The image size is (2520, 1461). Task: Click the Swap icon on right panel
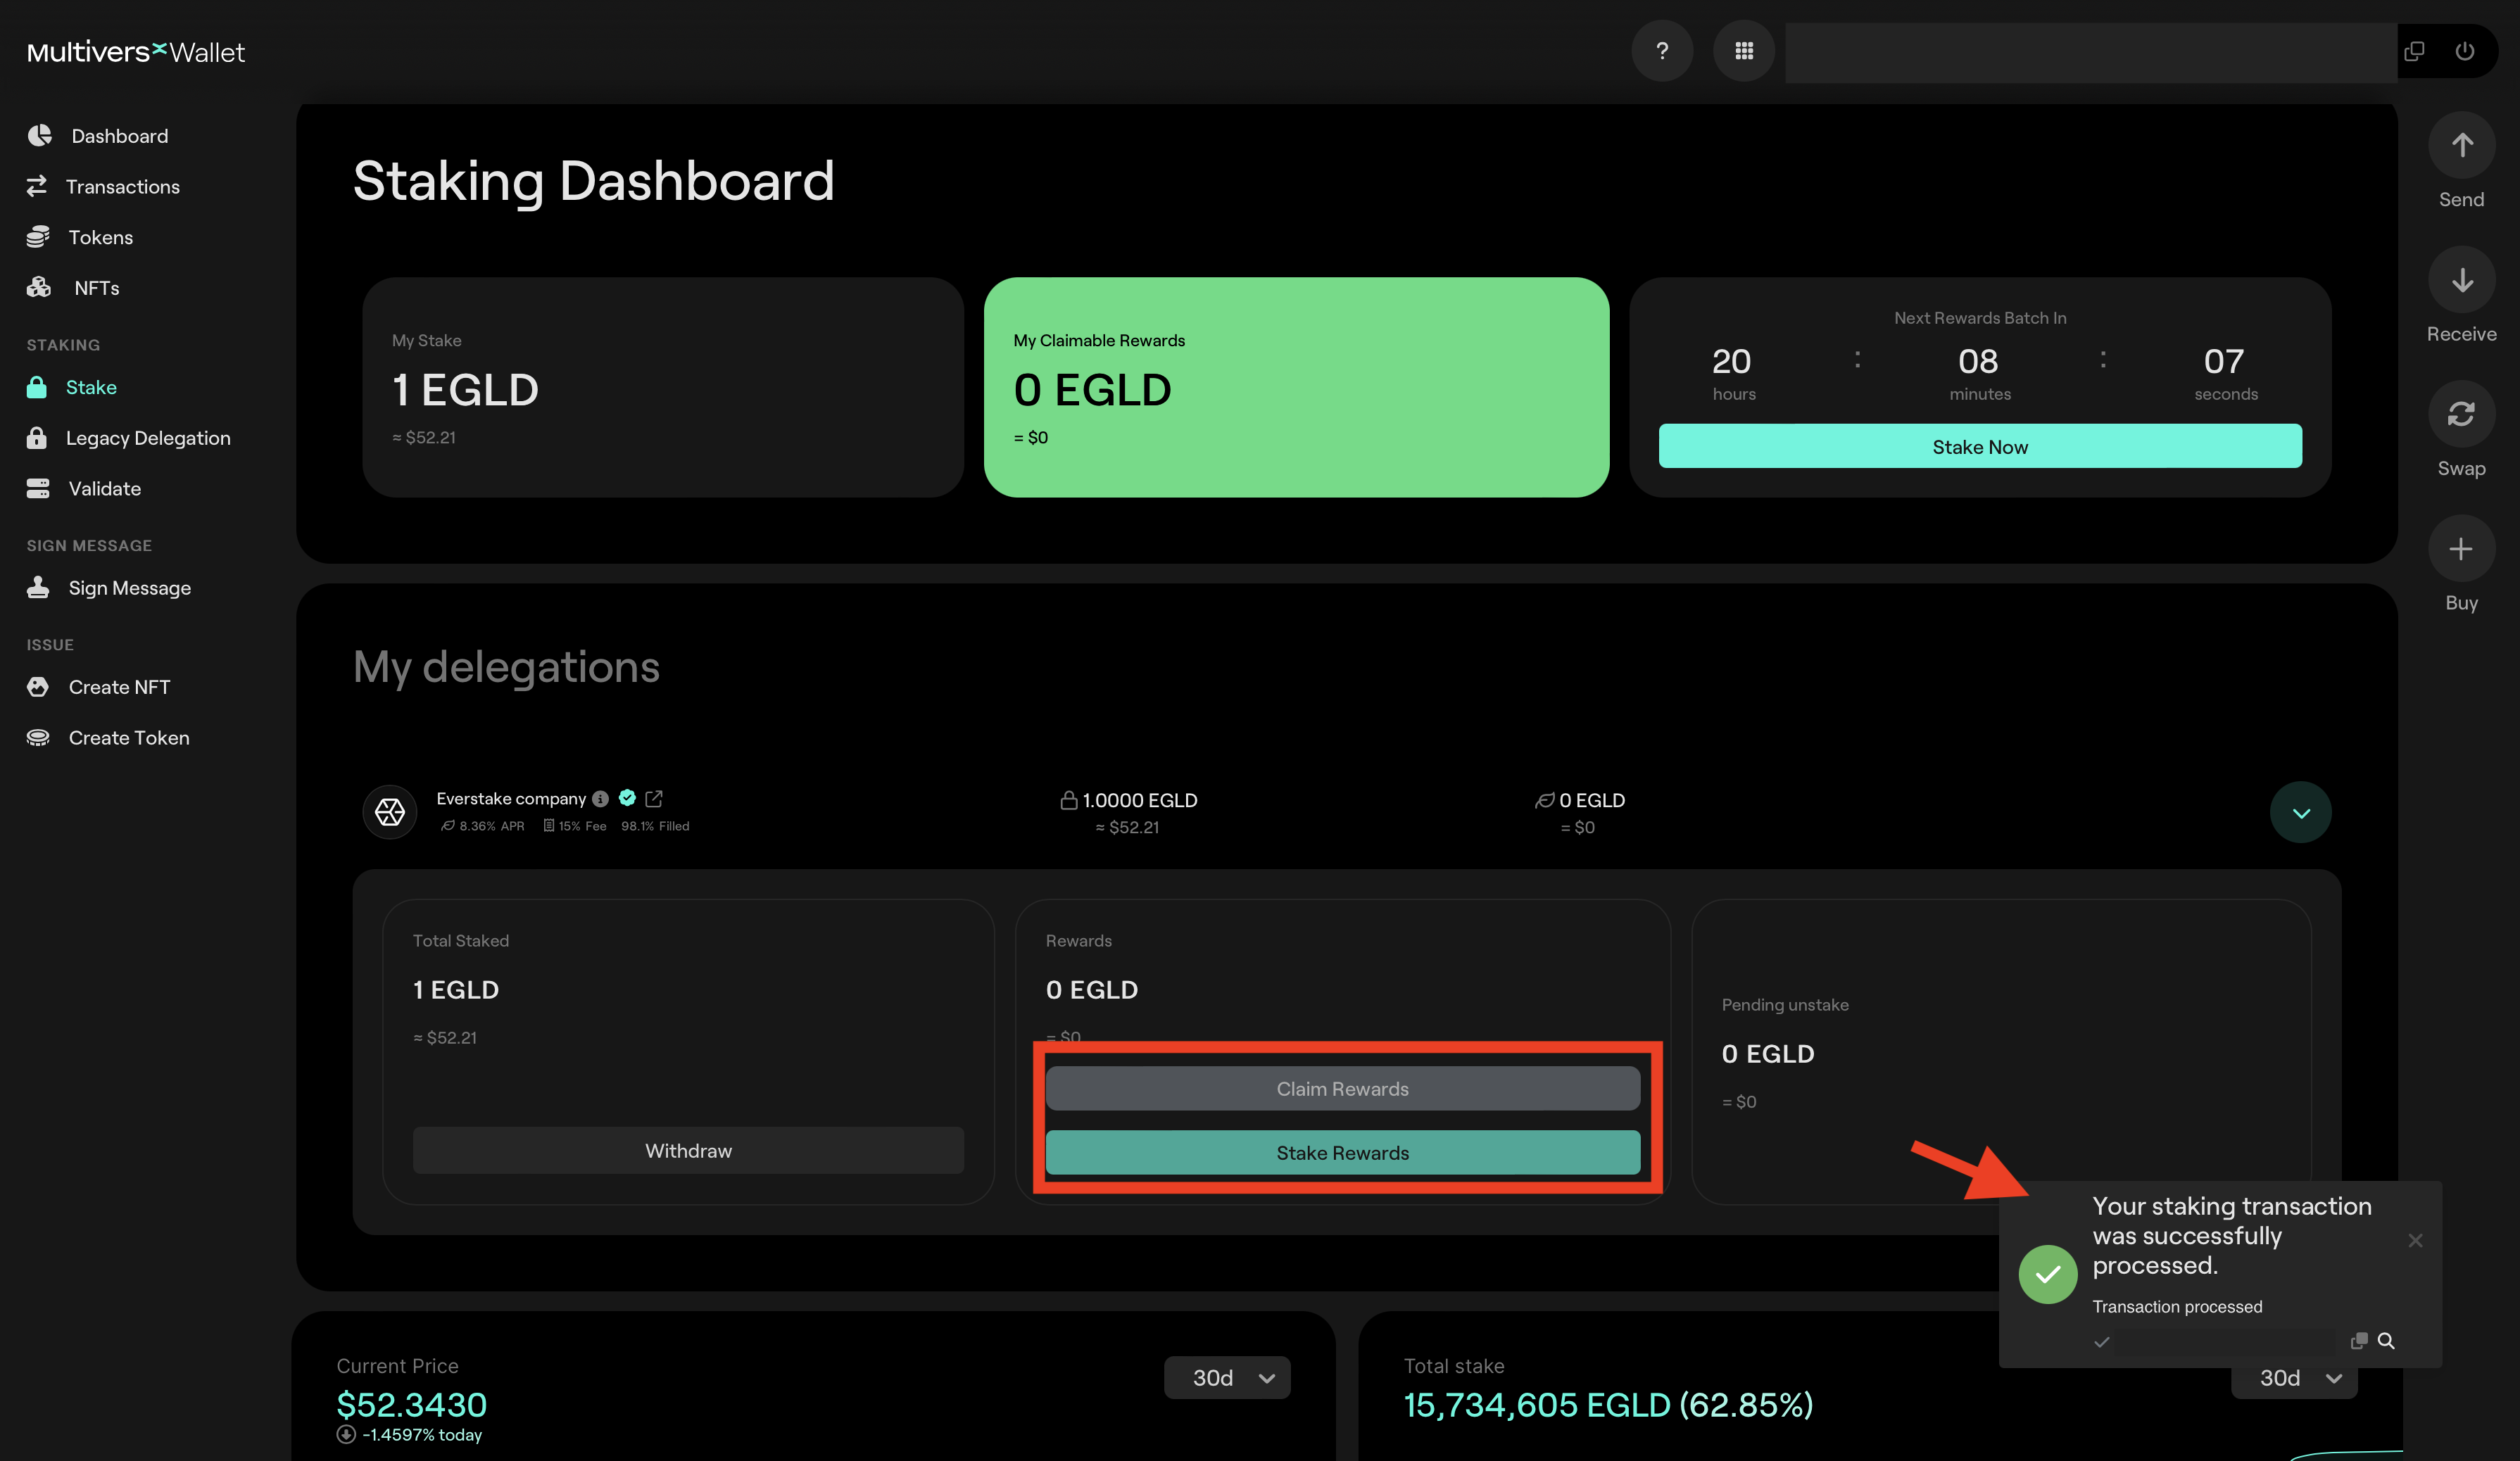coord(2461,413)
